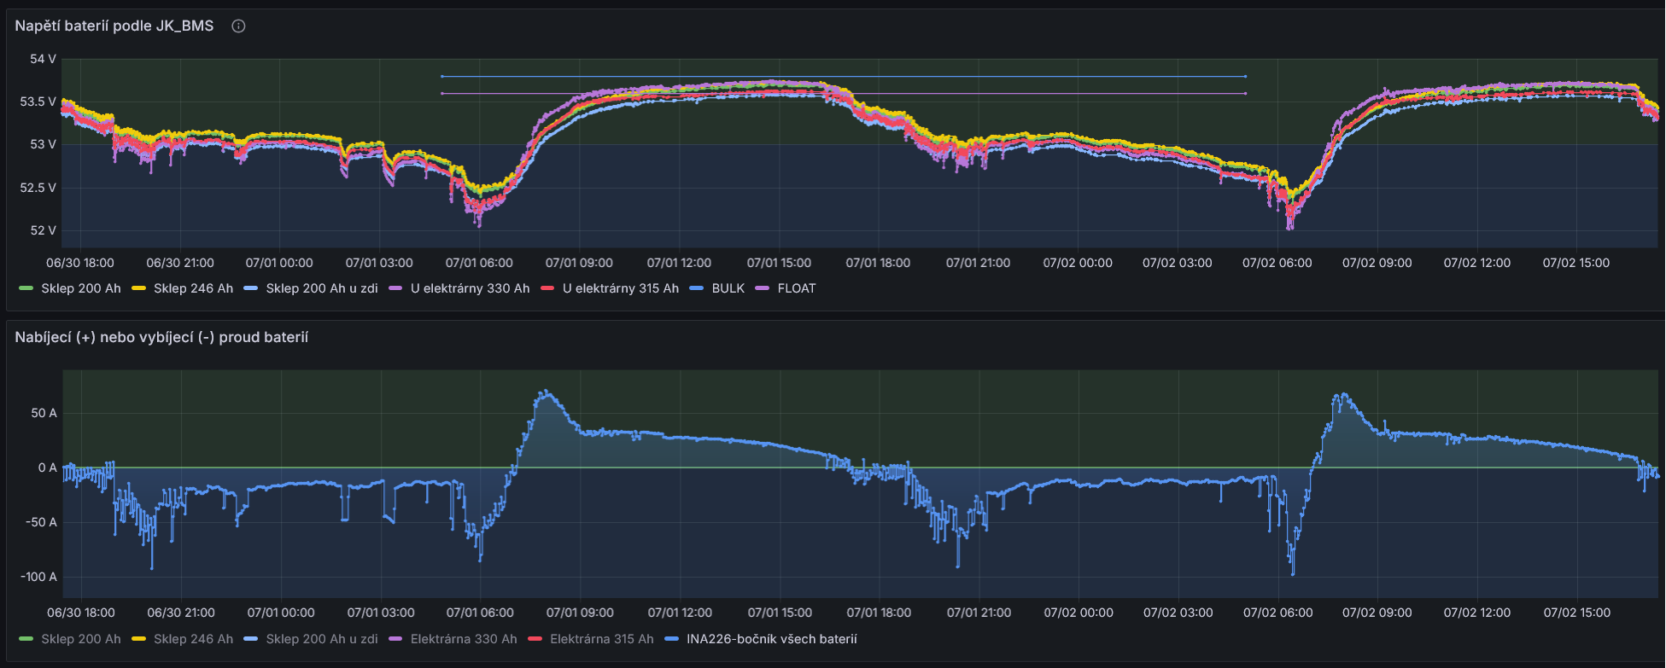Click the 52 V axis label
This screenshot has width=1666, height=668.
43,230
